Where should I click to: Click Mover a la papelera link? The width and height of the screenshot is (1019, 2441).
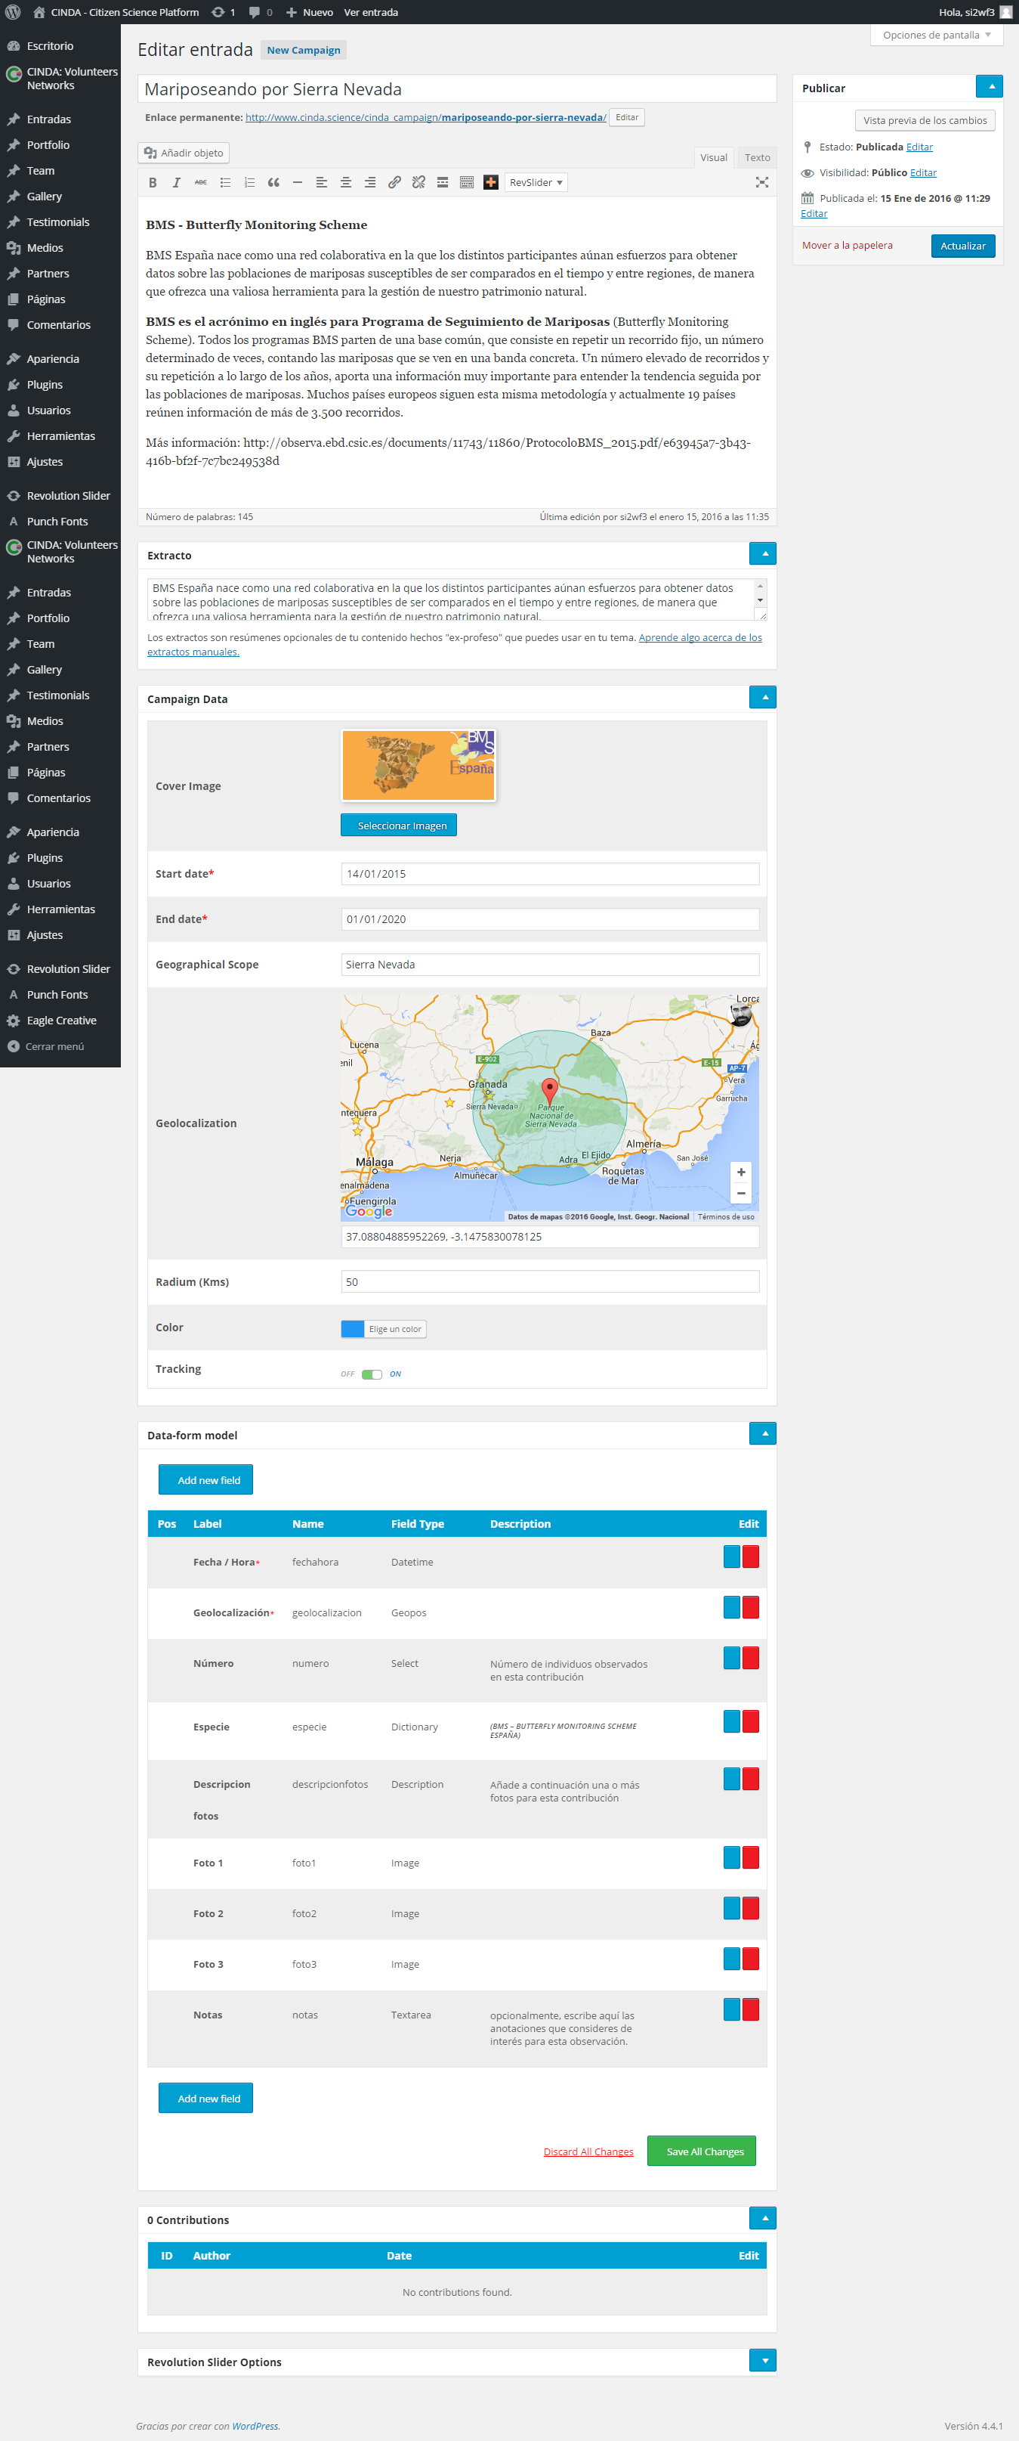pyautogui.click(x=848, y=246)
